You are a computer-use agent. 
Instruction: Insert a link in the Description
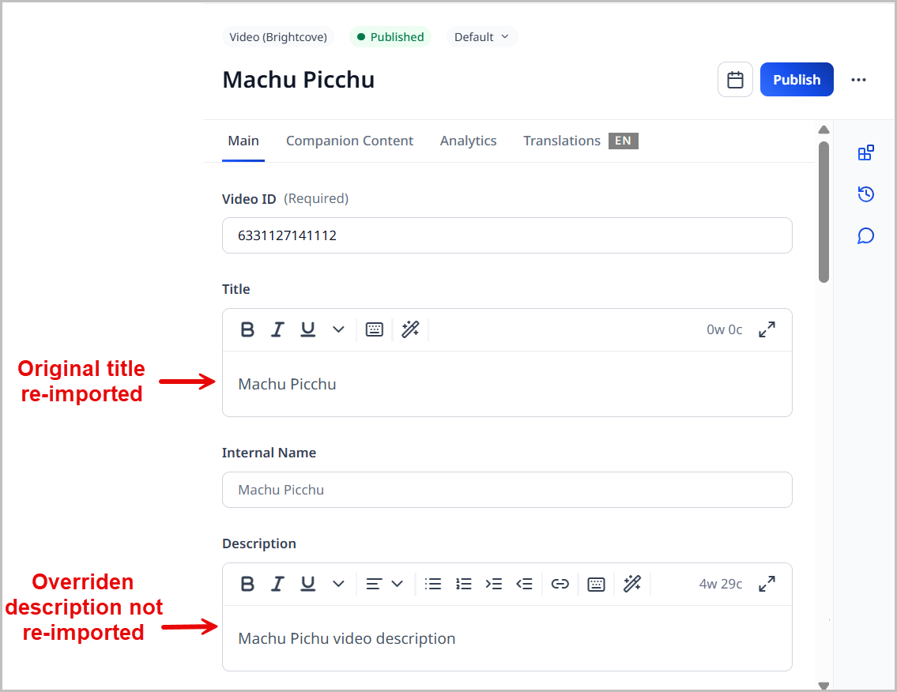(x=560, y=584)
